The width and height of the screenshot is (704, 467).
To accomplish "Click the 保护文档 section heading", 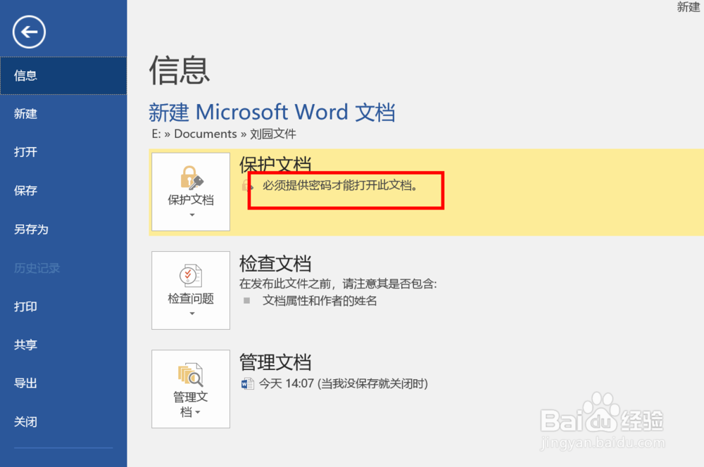I will click(275, 165).
